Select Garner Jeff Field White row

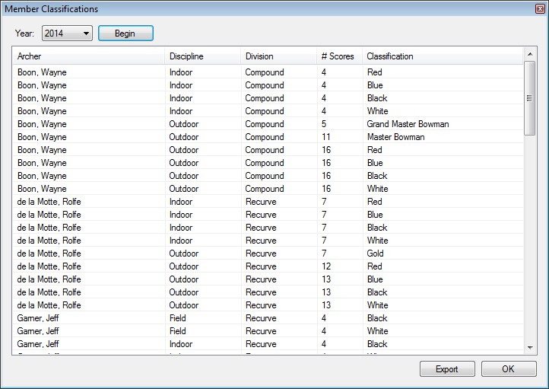[x=268, y=331]
